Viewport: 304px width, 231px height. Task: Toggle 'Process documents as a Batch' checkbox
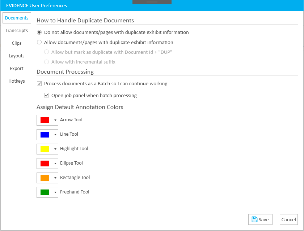[39, 84]
